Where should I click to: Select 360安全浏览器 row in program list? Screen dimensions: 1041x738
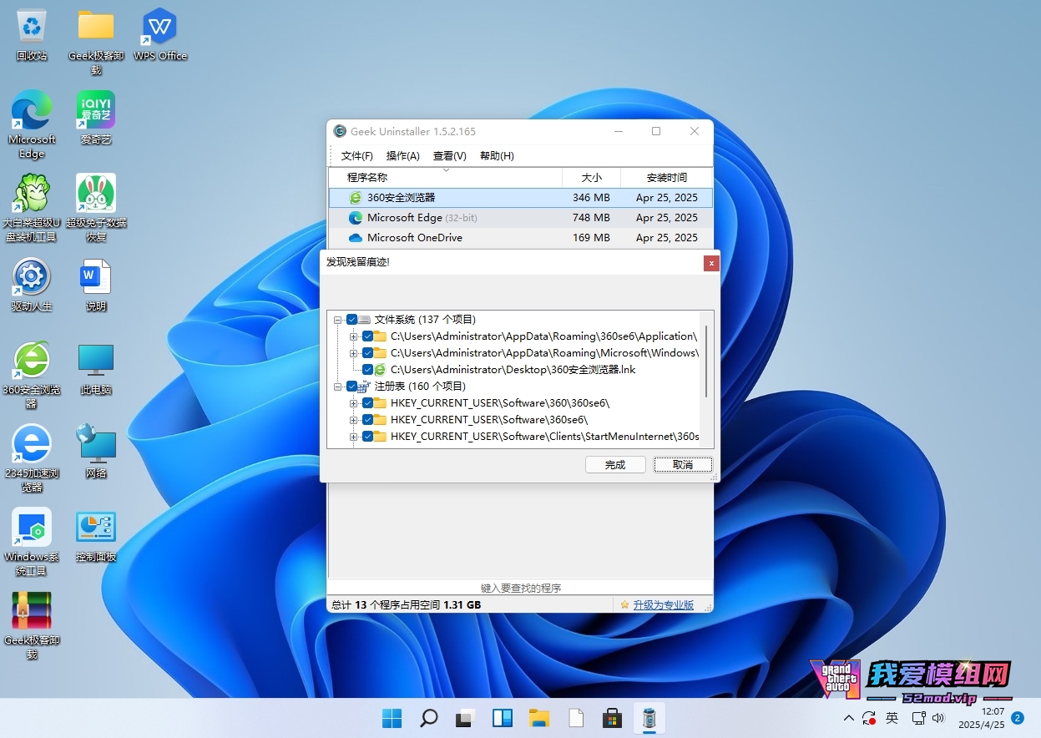[x=520, y=198]
